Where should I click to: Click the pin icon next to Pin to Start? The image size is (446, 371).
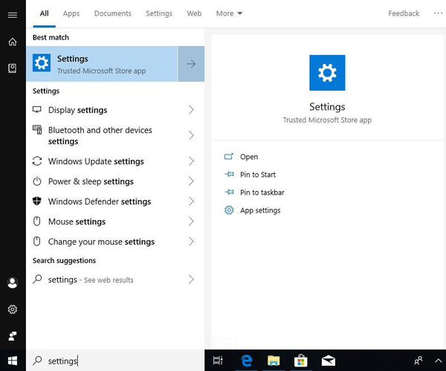(229, 174)
